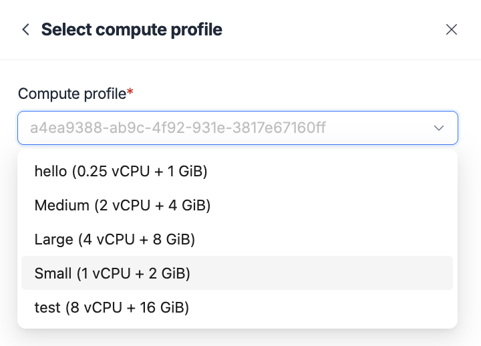Collapse the dropdown using its chevron arrow
Screen dimensions: 481x346
point(439,128)
